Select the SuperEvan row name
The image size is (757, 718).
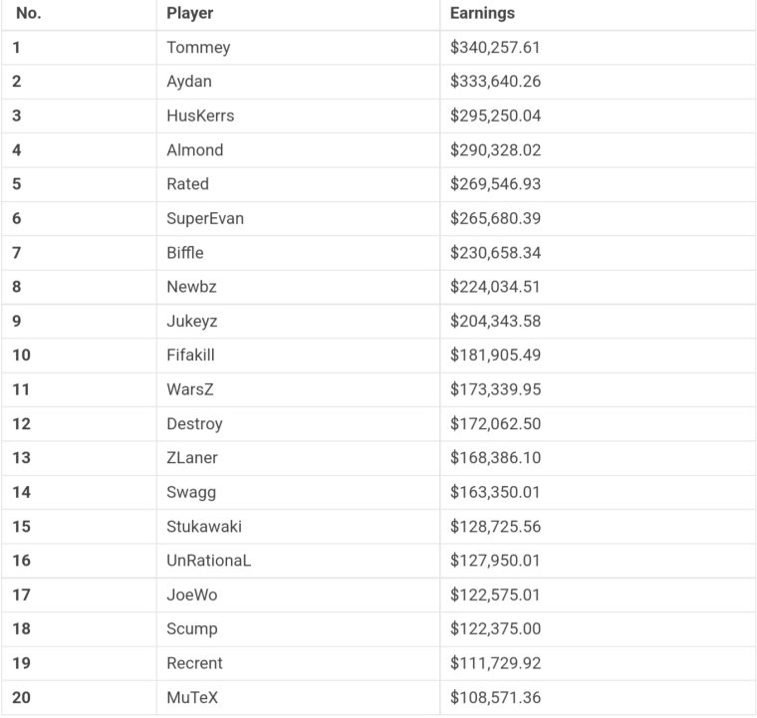point(205,218)
